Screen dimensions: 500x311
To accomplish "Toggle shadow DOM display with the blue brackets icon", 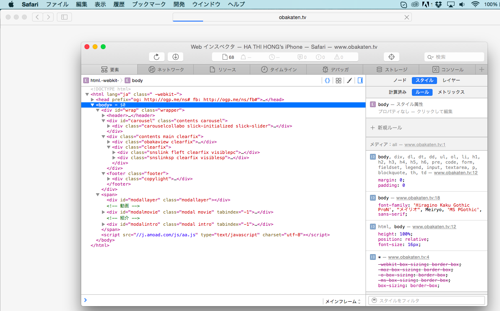I will click(x=327, y=80).
